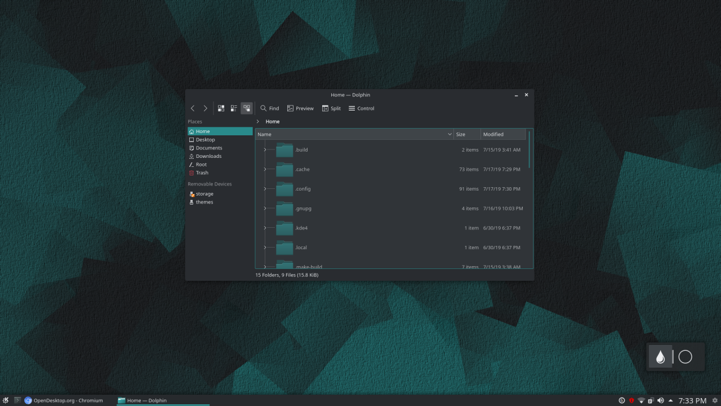Split the Dolphin view
The height and width of the screenshot is (406, 721).
pyautogui.click(x=331, y=108)
